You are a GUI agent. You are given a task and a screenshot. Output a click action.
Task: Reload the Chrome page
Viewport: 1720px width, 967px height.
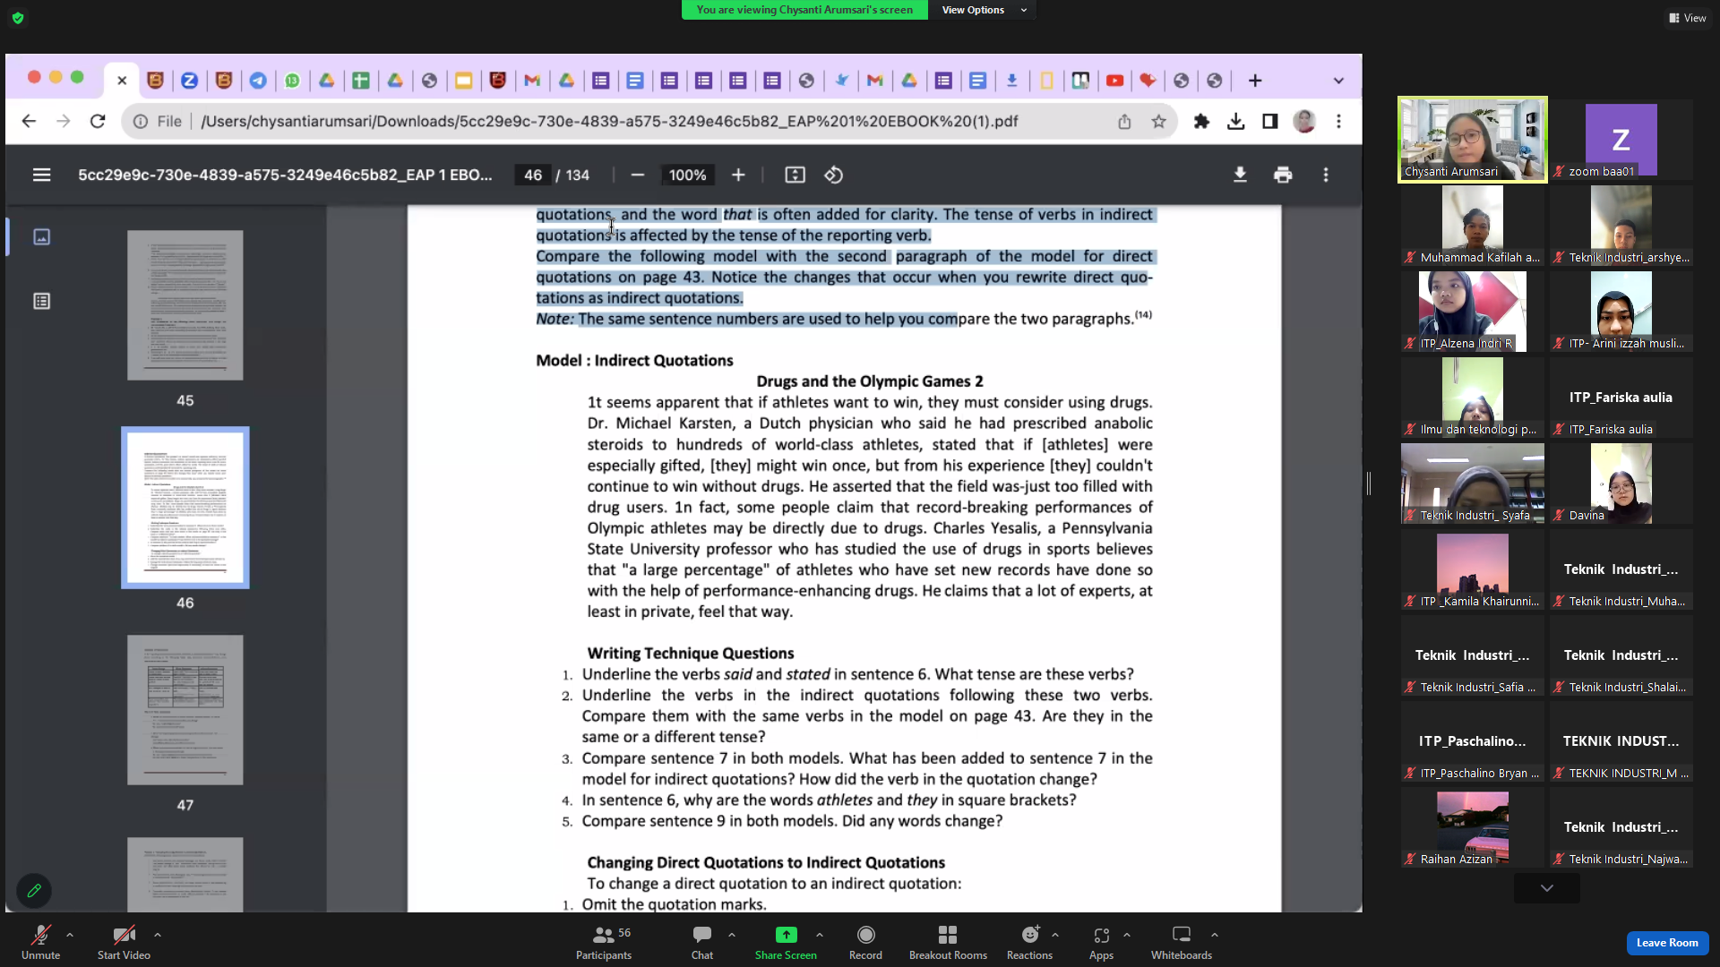click(x=98, y=121)
